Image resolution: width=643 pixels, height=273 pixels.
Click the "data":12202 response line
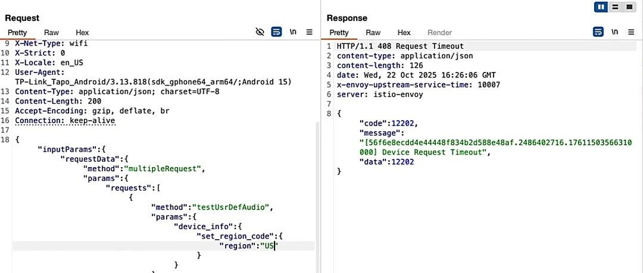coord(387,162)
